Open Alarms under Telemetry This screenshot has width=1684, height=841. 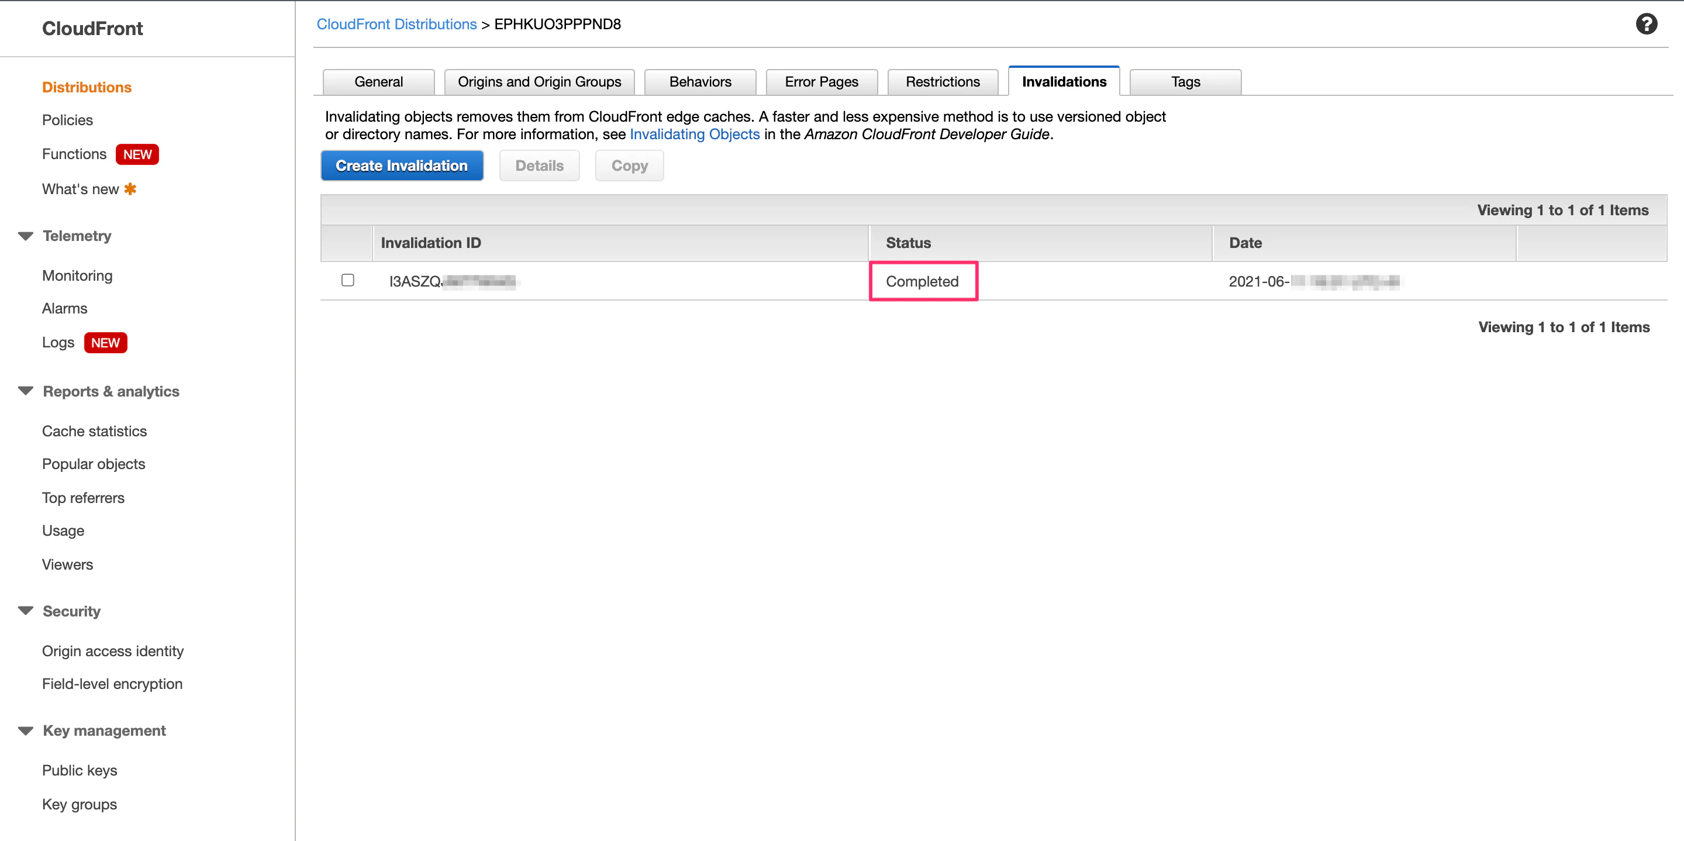pos(65,308)
